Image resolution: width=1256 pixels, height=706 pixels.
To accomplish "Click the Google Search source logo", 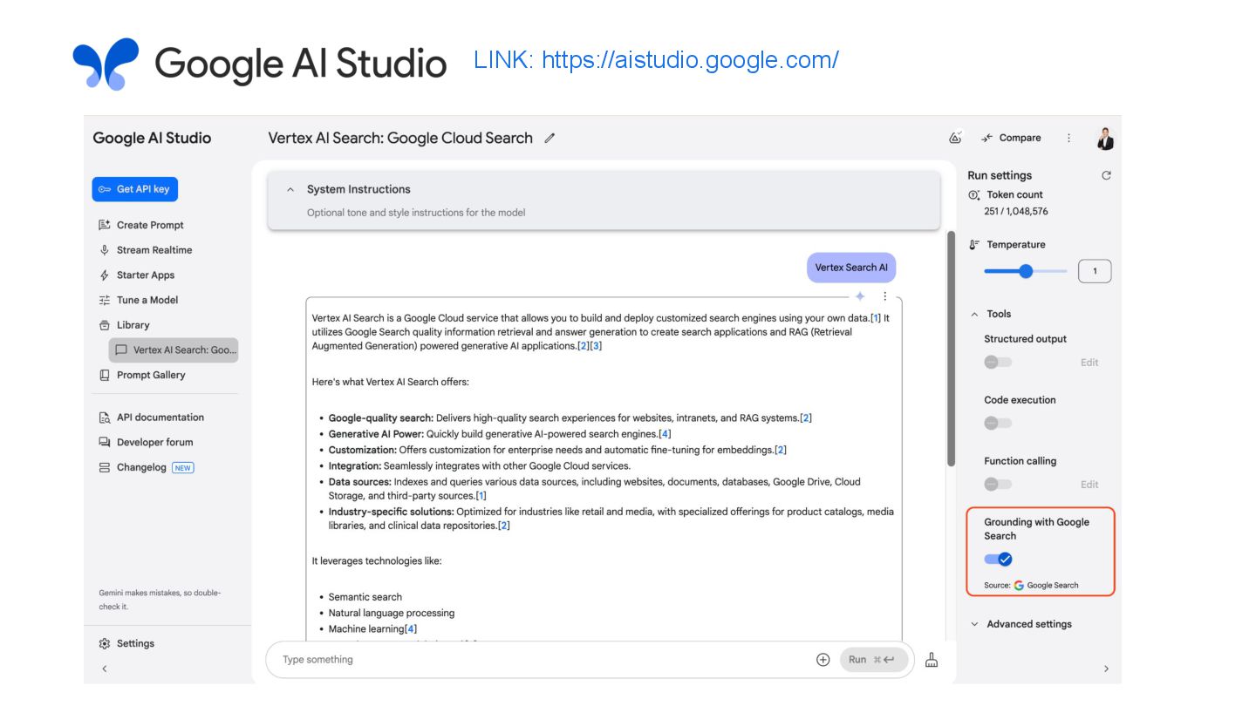I will coord(1019,586).
